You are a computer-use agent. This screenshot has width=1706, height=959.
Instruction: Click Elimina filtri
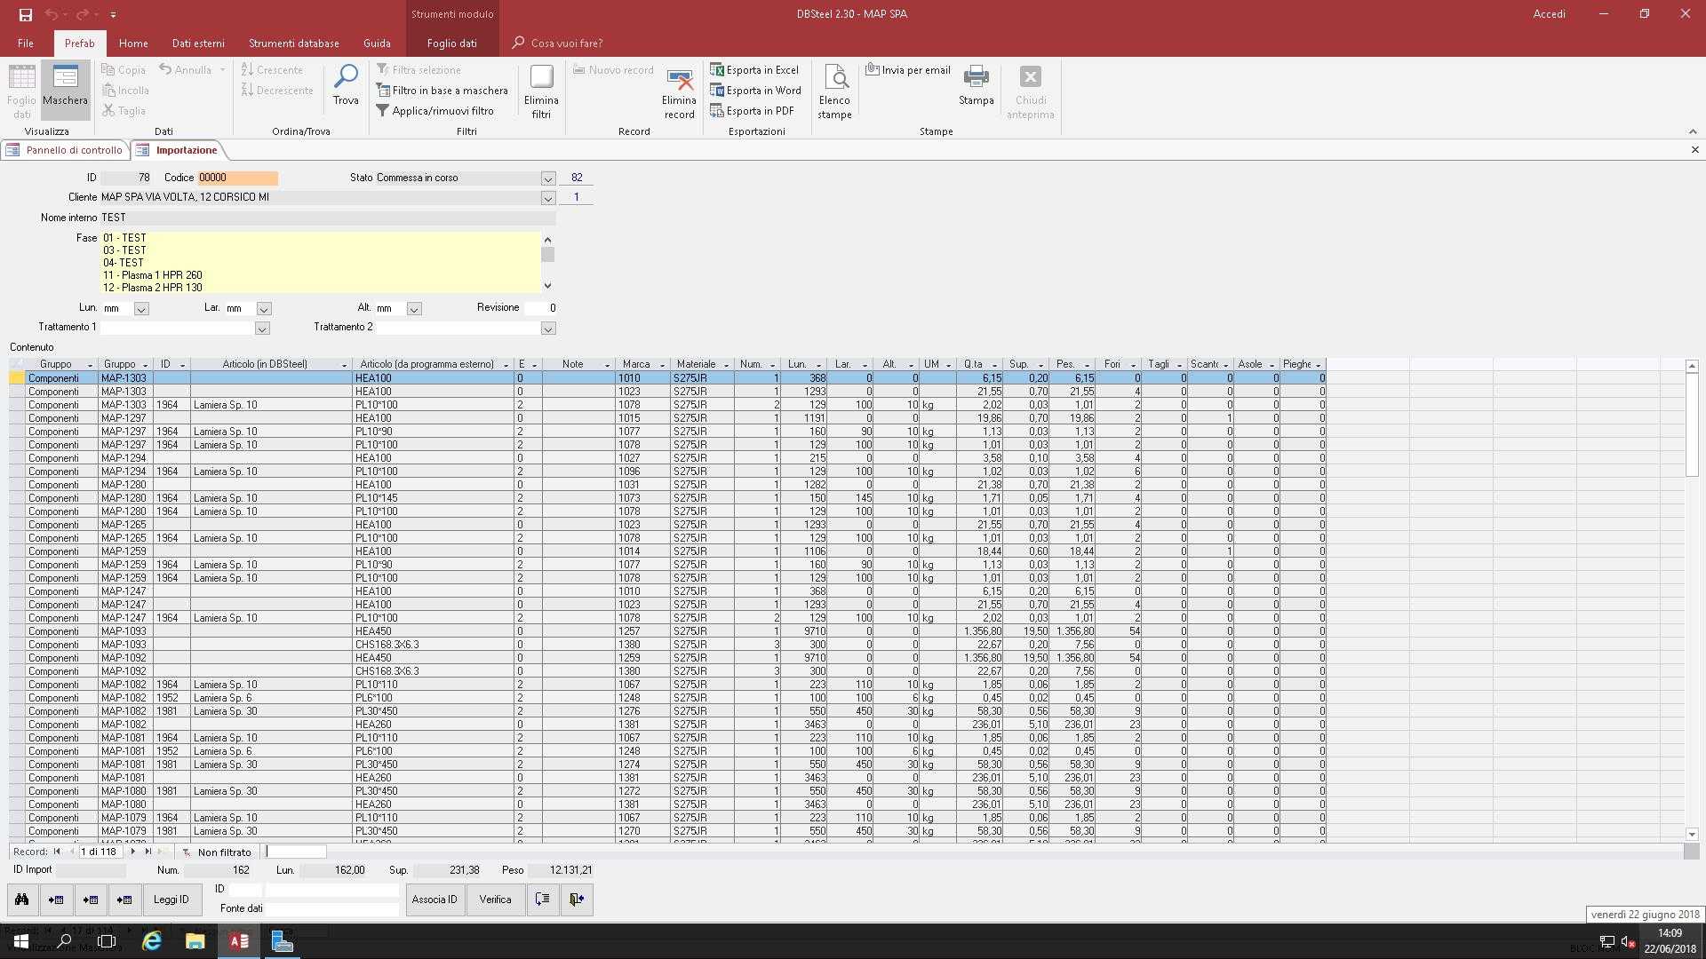point(541,91)
